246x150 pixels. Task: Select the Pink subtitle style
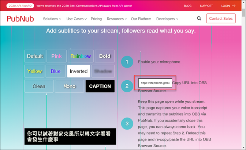coord(56,56)
